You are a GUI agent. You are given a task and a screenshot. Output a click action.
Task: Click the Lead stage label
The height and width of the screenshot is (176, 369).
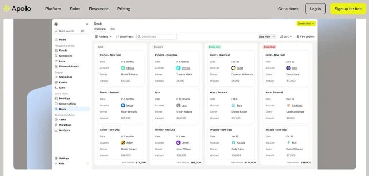click(101, 47)
